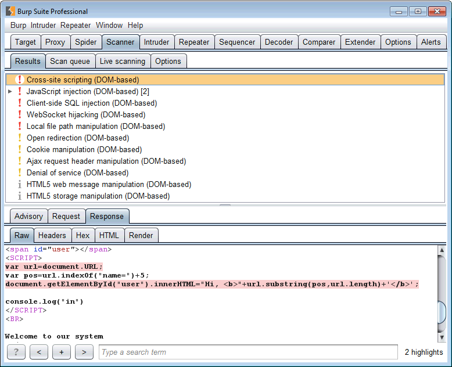
Task: Select the Raw response view tab
Action: pyautogui.click(x=22, y=235)
